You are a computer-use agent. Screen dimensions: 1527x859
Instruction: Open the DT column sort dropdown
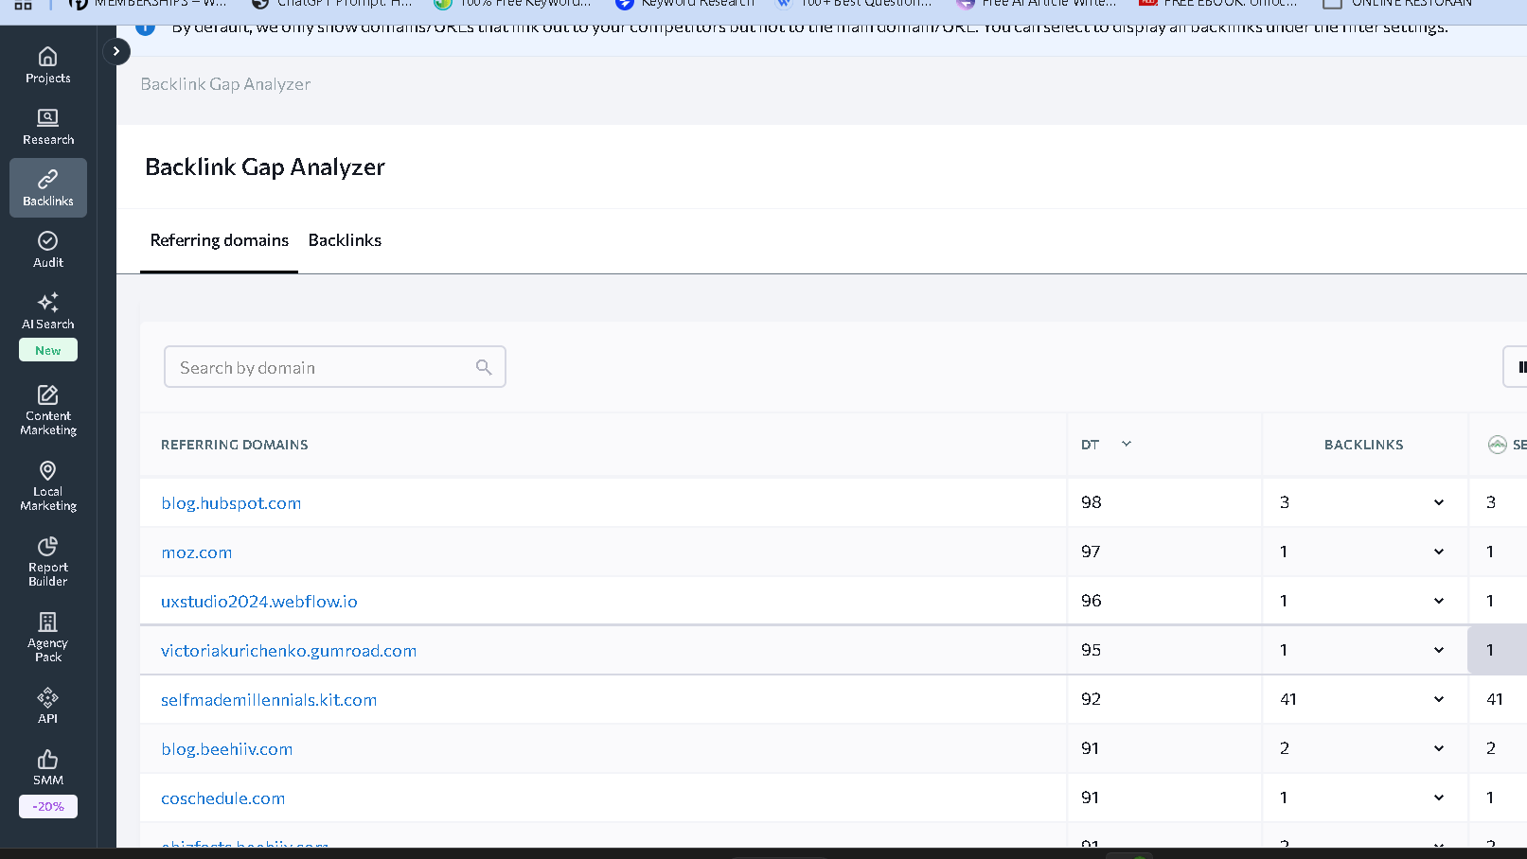1126,444
